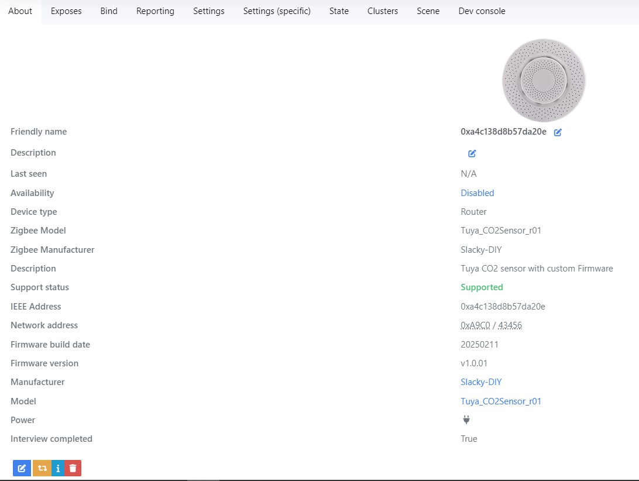The width and height of the screenshot is (639, 481).
Task: Switch to the Scene tab
Action: point(428,12)
